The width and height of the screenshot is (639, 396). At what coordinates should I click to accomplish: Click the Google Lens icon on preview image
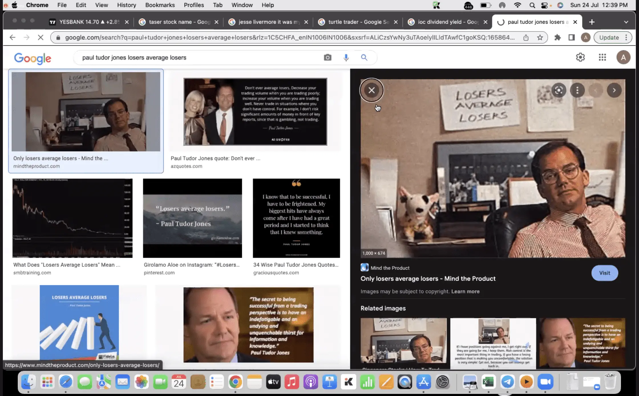[559, 91]
